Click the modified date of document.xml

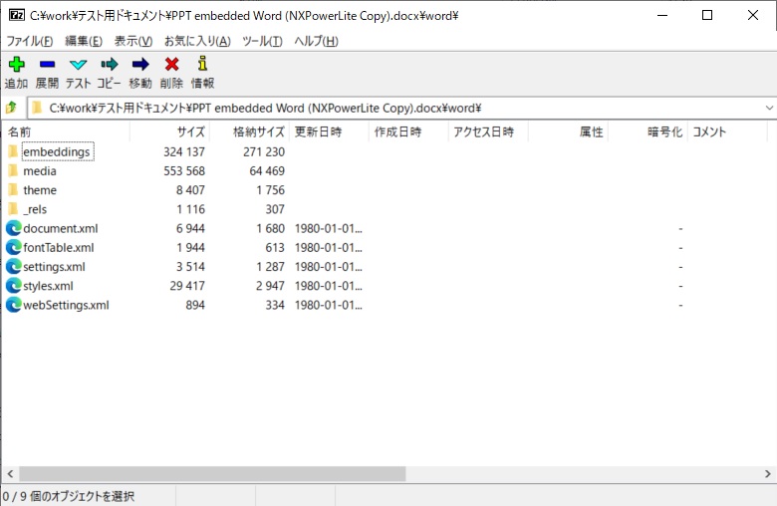[x=329, y=228]
